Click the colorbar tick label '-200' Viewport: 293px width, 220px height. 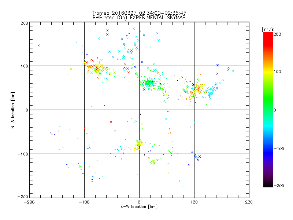coord(279,186)
